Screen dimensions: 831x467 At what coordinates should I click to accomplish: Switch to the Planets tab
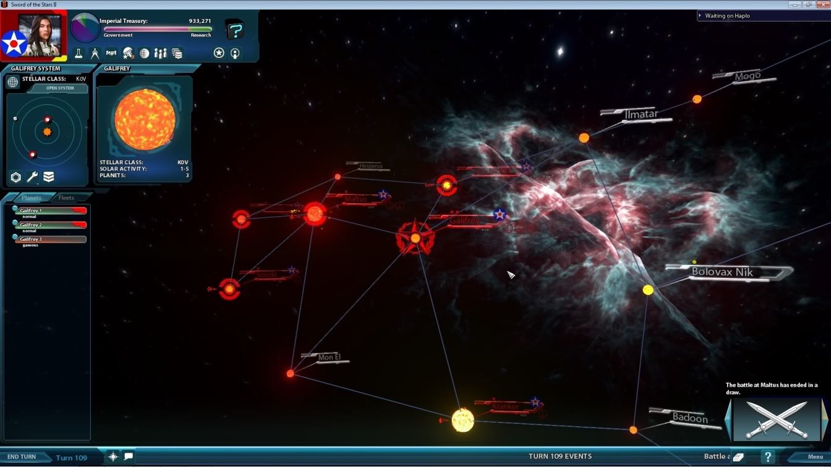coord(31,198)
